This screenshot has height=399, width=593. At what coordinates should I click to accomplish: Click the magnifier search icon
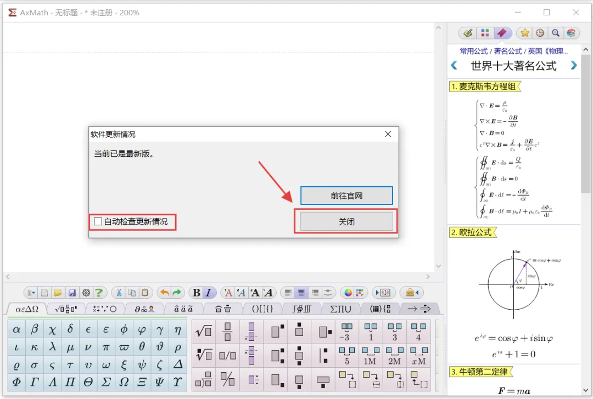click(556, 33)
